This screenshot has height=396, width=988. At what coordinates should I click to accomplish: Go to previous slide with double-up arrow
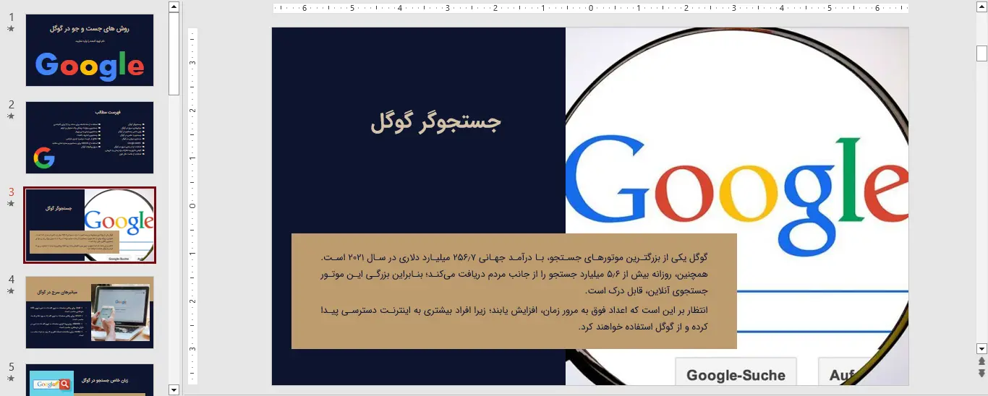(981, 361)
